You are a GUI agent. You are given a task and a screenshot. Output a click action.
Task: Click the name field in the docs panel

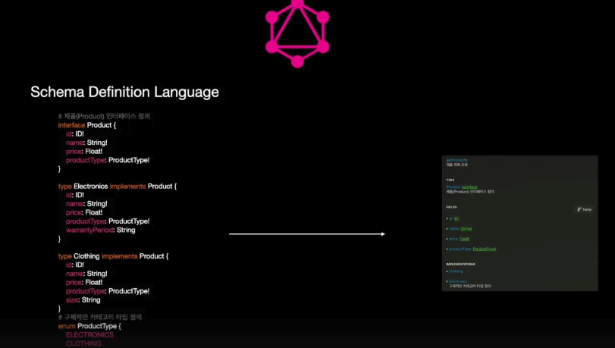453,229
